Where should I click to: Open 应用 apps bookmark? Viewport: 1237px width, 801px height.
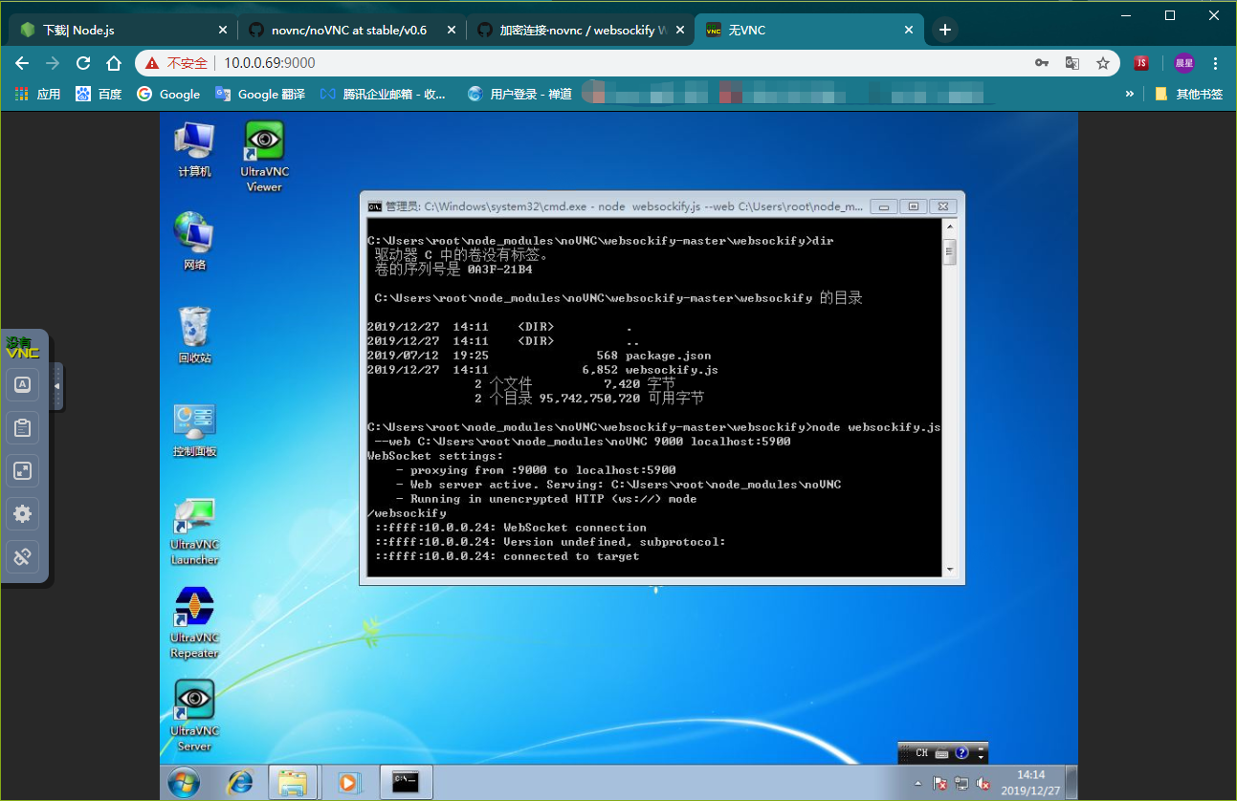coord(38,94)
